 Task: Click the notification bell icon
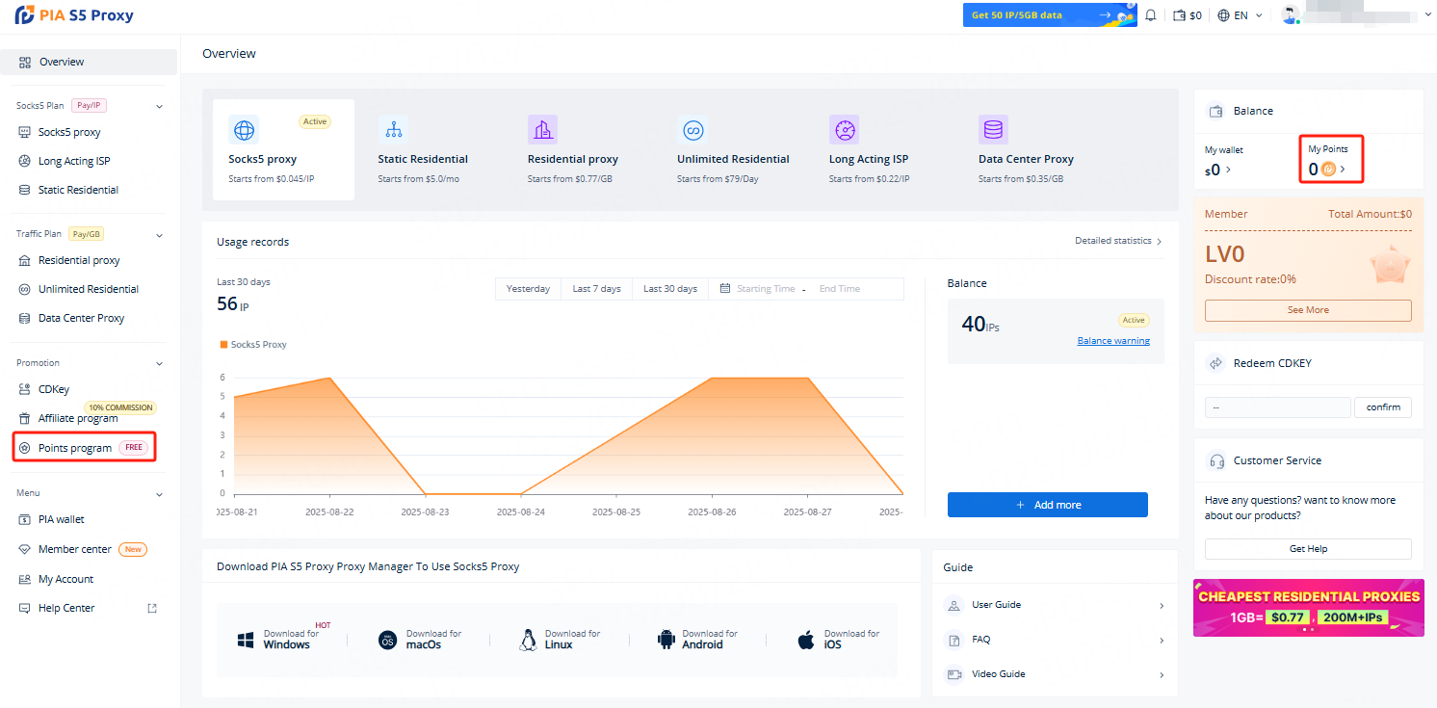1150,15
